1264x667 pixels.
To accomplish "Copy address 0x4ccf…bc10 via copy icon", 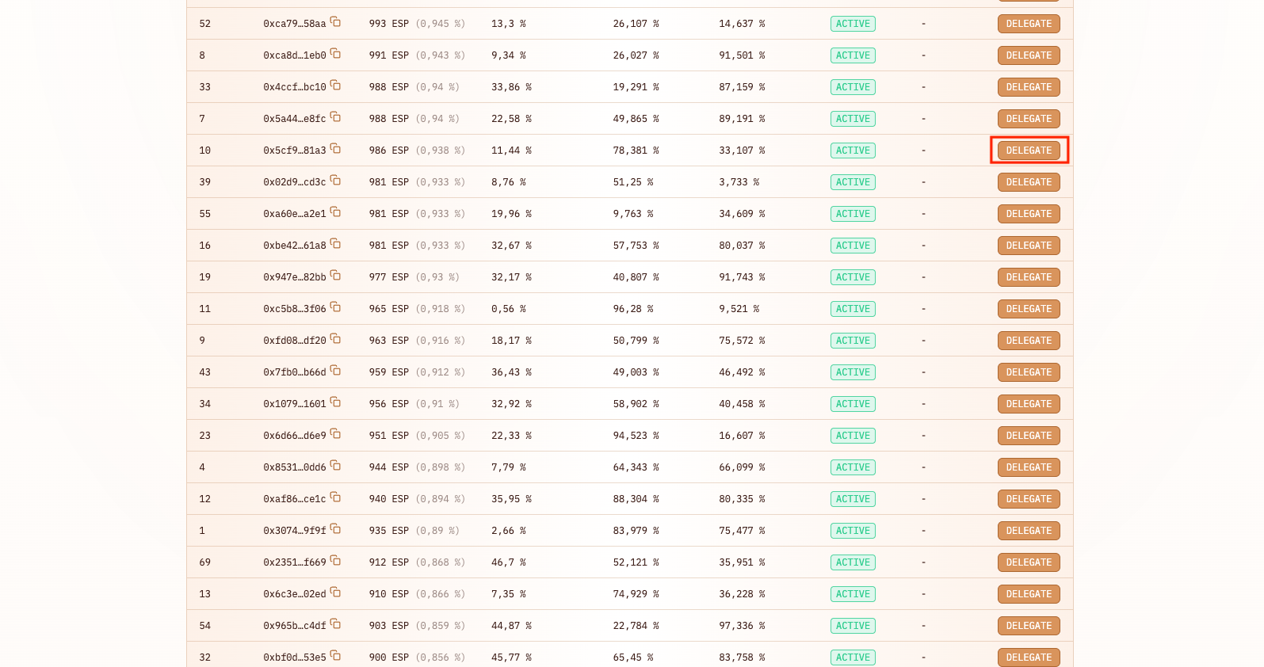I will tap(335, 86).
